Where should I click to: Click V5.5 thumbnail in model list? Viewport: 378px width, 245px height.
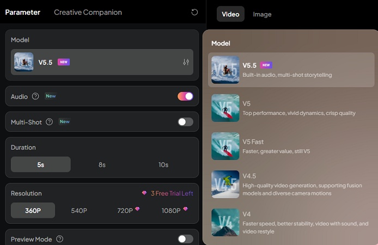pyautogui.click(x=225, y=70)
